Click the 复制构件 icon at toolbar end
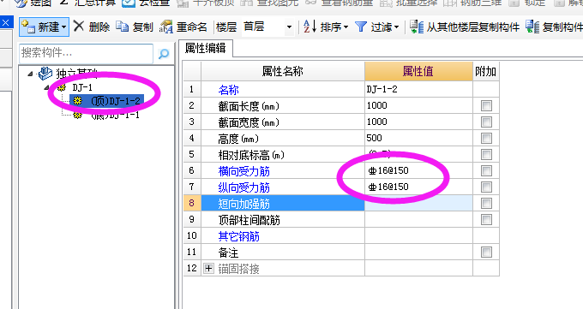 click(532, 27)
